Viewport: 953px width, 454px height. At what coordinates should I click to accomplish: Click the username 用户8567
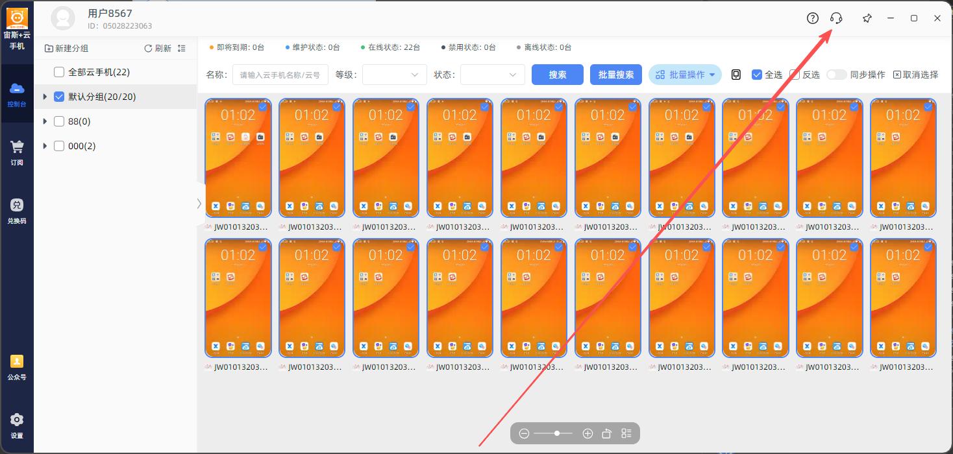tap(110, 13)
